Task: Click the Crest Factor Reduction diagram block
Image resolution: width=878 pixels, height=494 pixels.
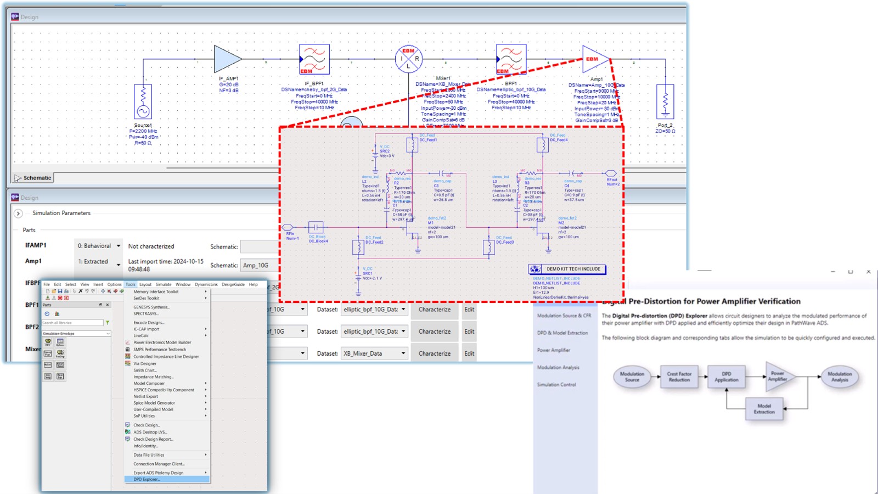Action: [679, 377]
